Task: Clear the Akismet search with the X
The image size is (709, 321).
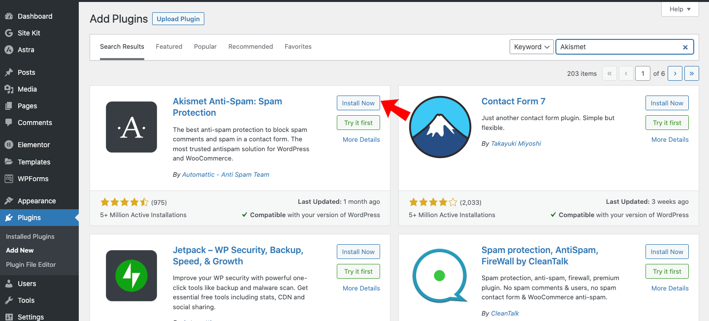Action: tap(685, 47)
